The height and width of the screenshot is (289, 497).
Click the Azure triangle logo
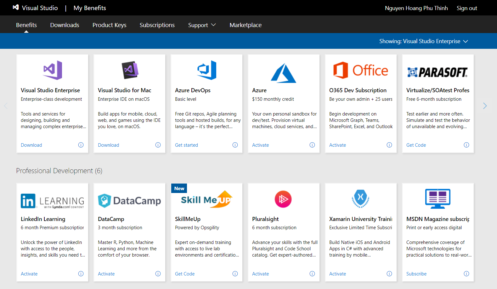pyautogui.click(x=284, y=73)
